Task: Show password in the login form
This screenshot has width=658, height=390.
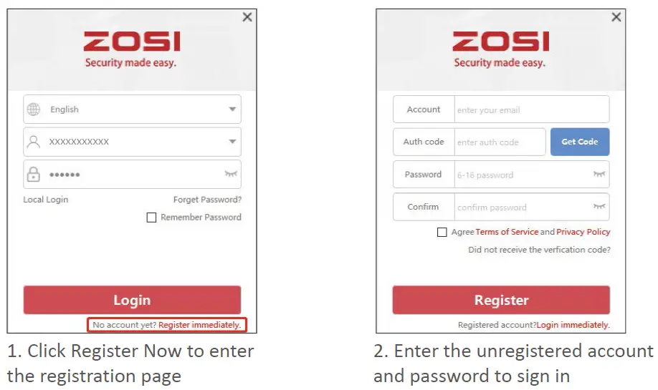Action: point(231,174)
